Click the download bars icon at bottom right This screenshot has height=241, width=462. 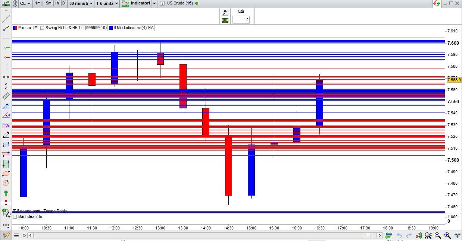coord(457,235)
